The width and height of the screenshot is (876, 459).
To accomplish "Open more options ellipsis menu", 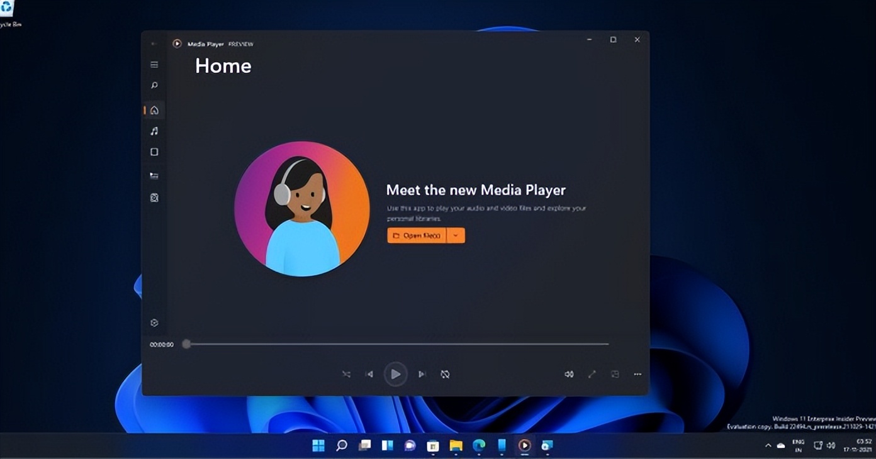I will [637, 374].
